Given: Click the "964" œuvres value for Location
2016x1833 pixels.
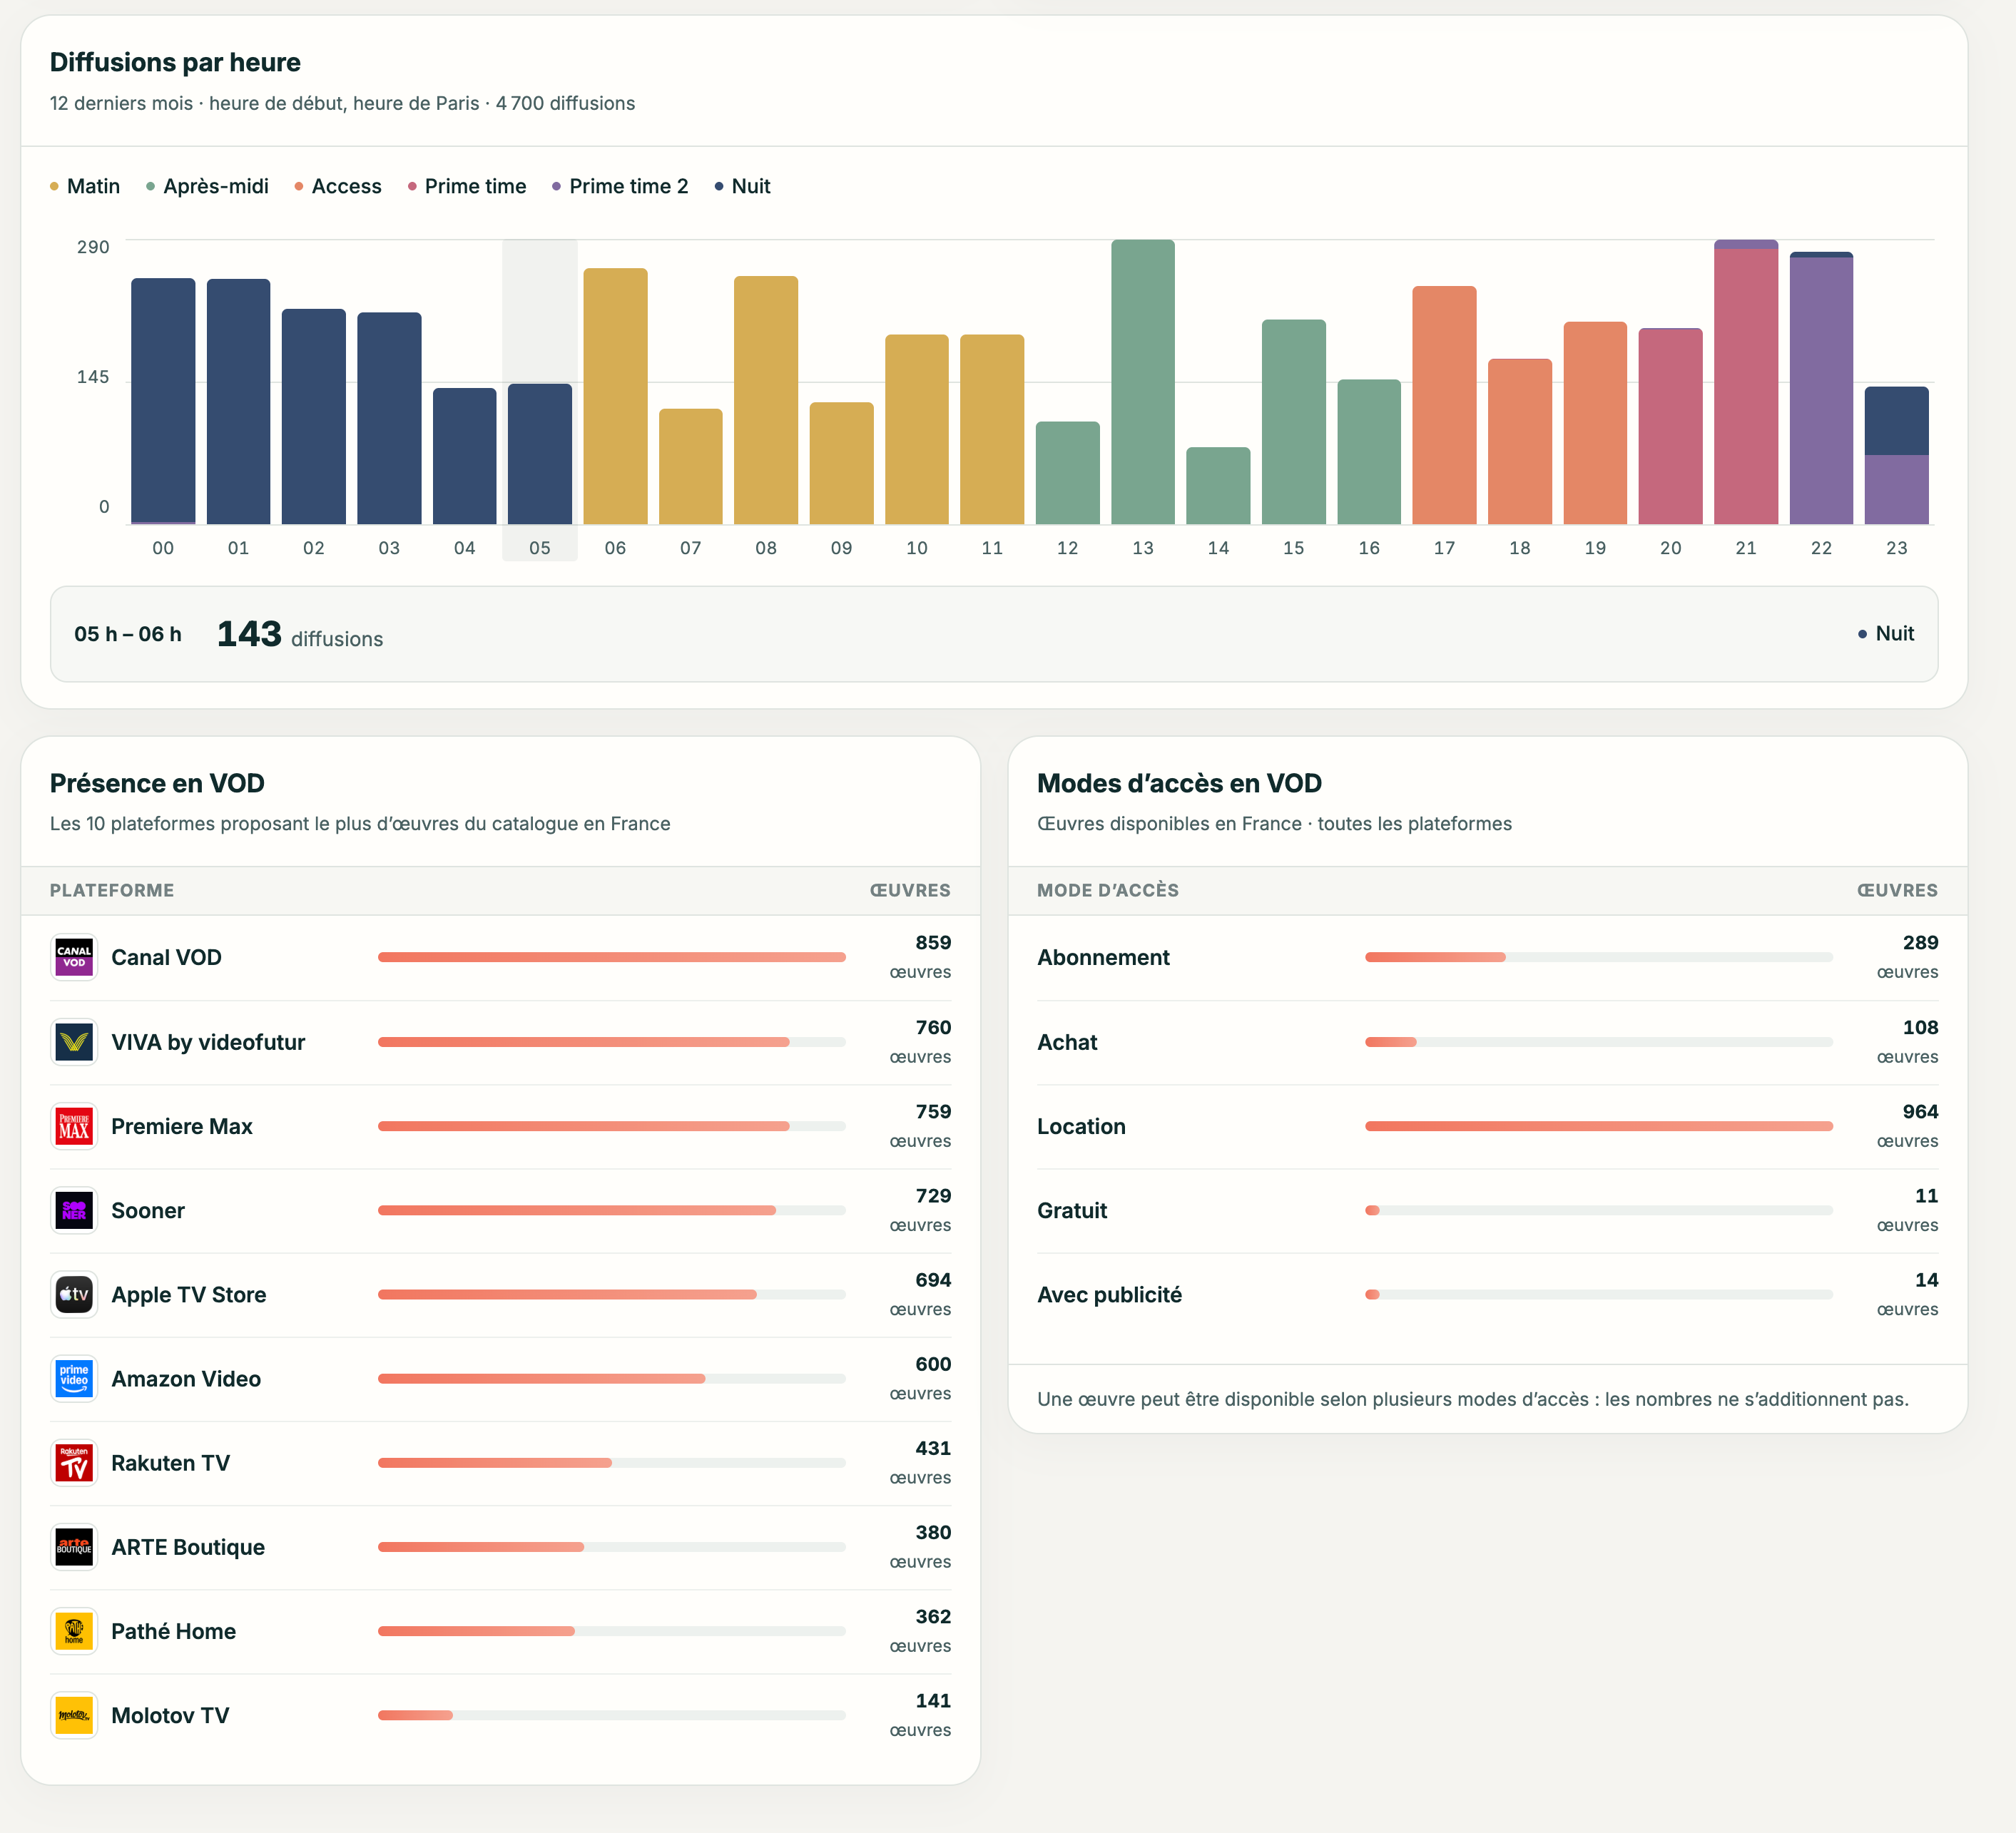Looking at the screenshot, I should click(1920, 1111).
